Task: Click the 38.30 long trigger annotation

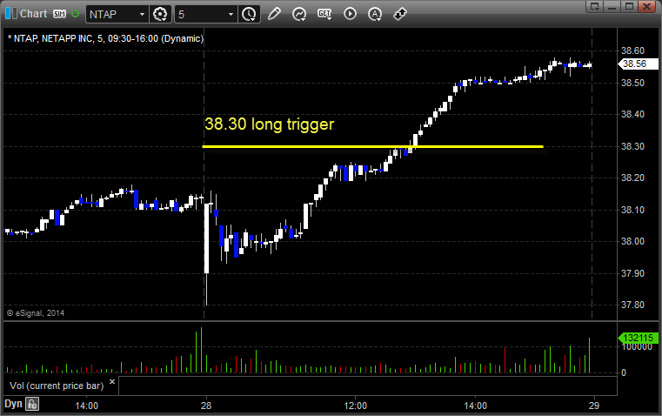Action: click(x=270, y=124)
